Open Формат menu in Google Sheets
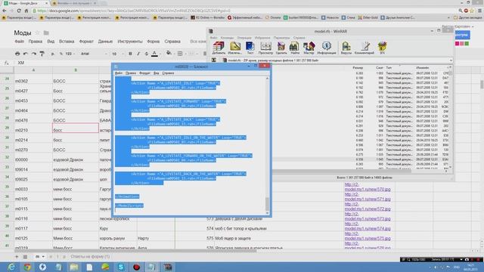 tap(86, 42)
